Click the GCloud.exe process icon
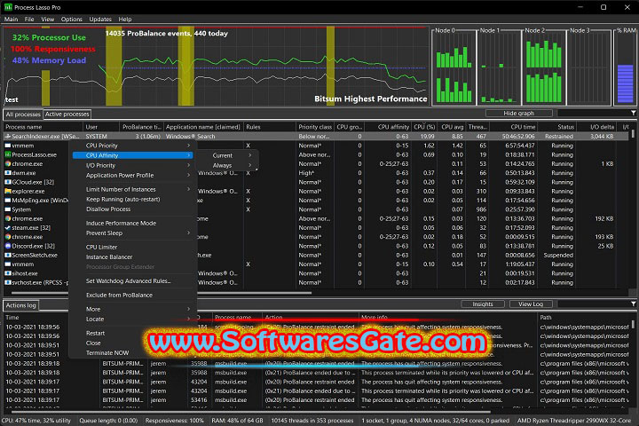 coord(8,182)
